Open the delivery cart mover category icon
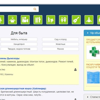The image size is (100, 100). click(51, 20)
